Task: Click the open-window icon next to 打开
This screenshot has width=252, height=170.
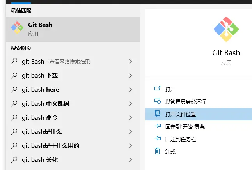Action: click(157, 89)
